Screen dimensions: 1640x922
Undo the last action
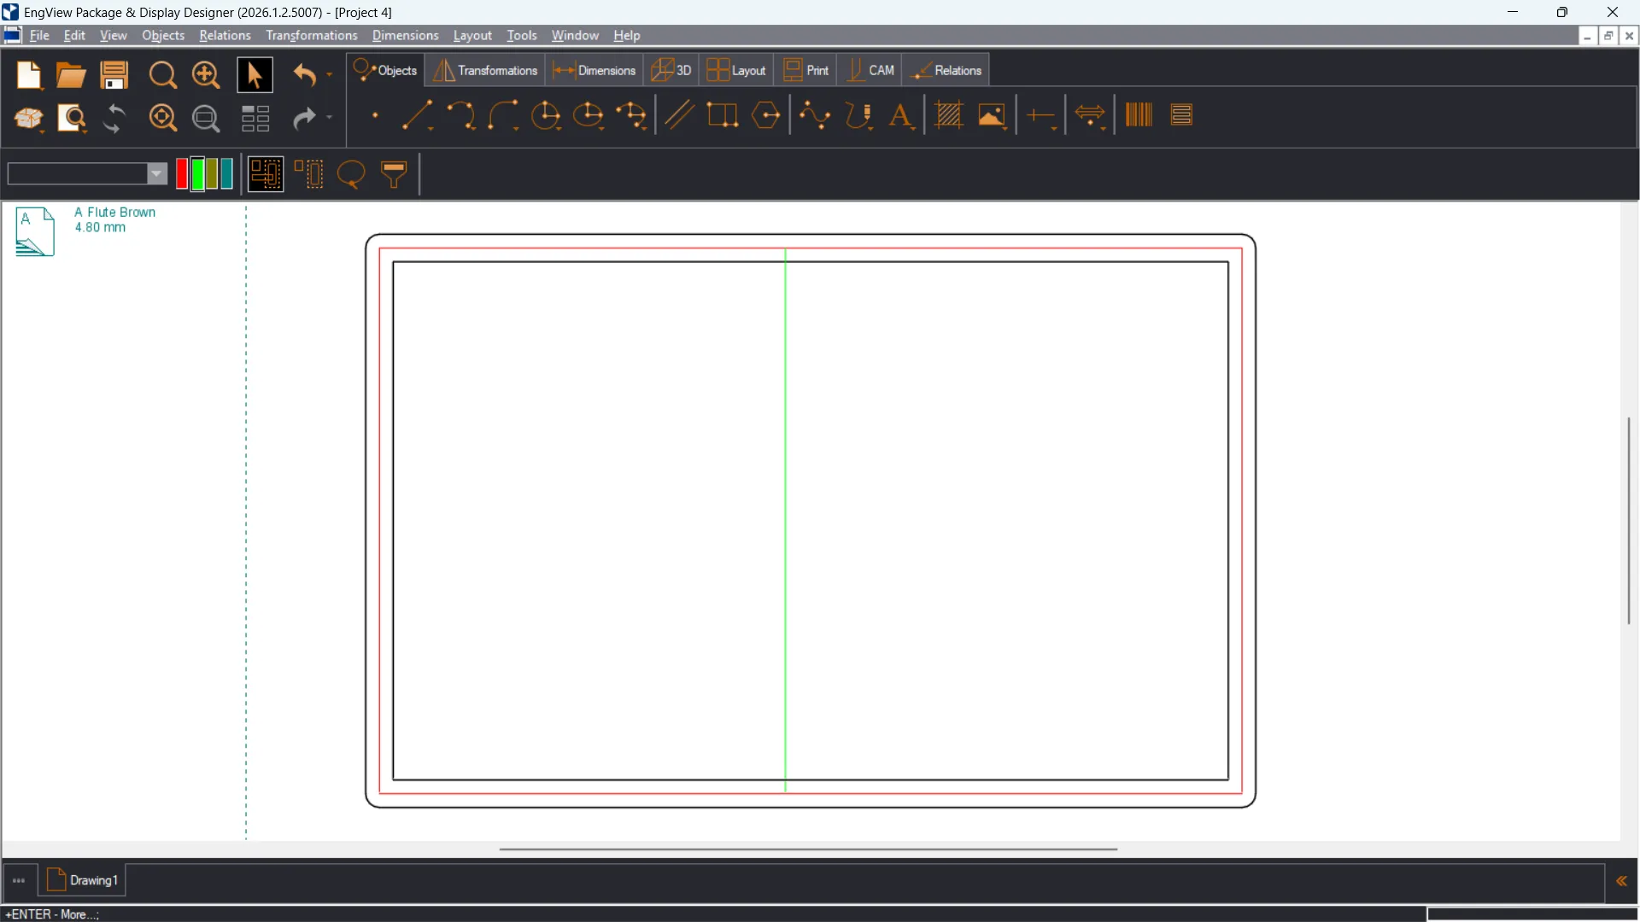(305, 75)
